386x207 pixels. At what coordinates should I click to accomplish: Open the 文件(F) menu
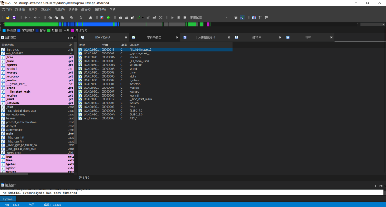pos(7,10)
